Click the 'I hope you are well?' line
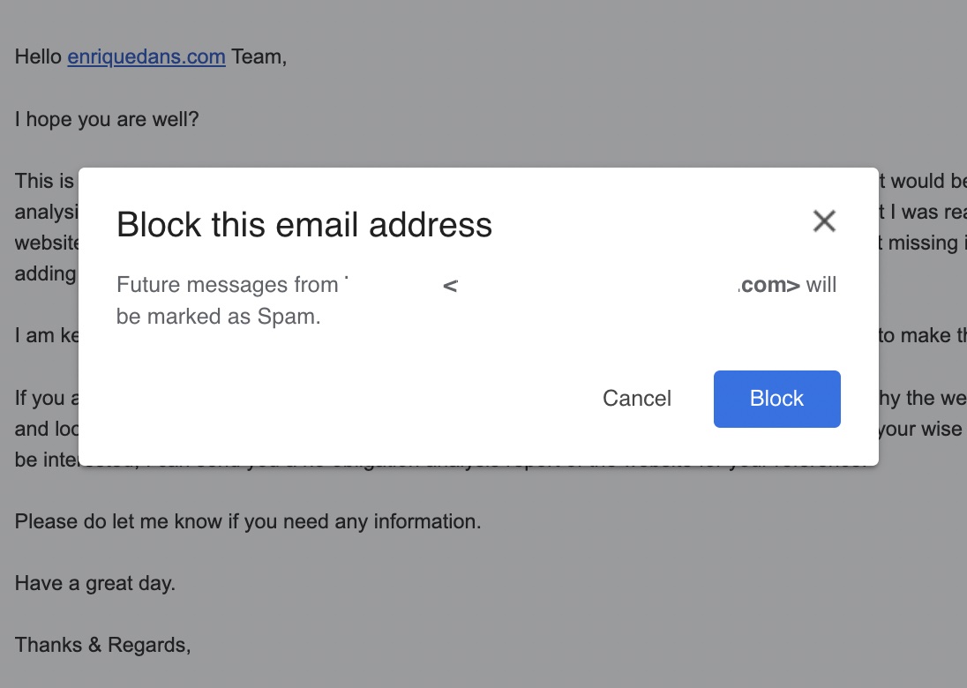 [x=107, y=119]
